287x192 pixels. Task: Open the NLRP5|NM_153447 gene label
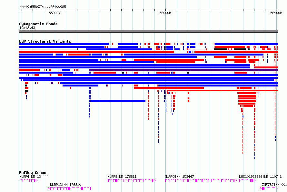coord(179,177)
